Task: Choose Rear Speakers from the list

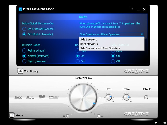Action: [111, 44]
